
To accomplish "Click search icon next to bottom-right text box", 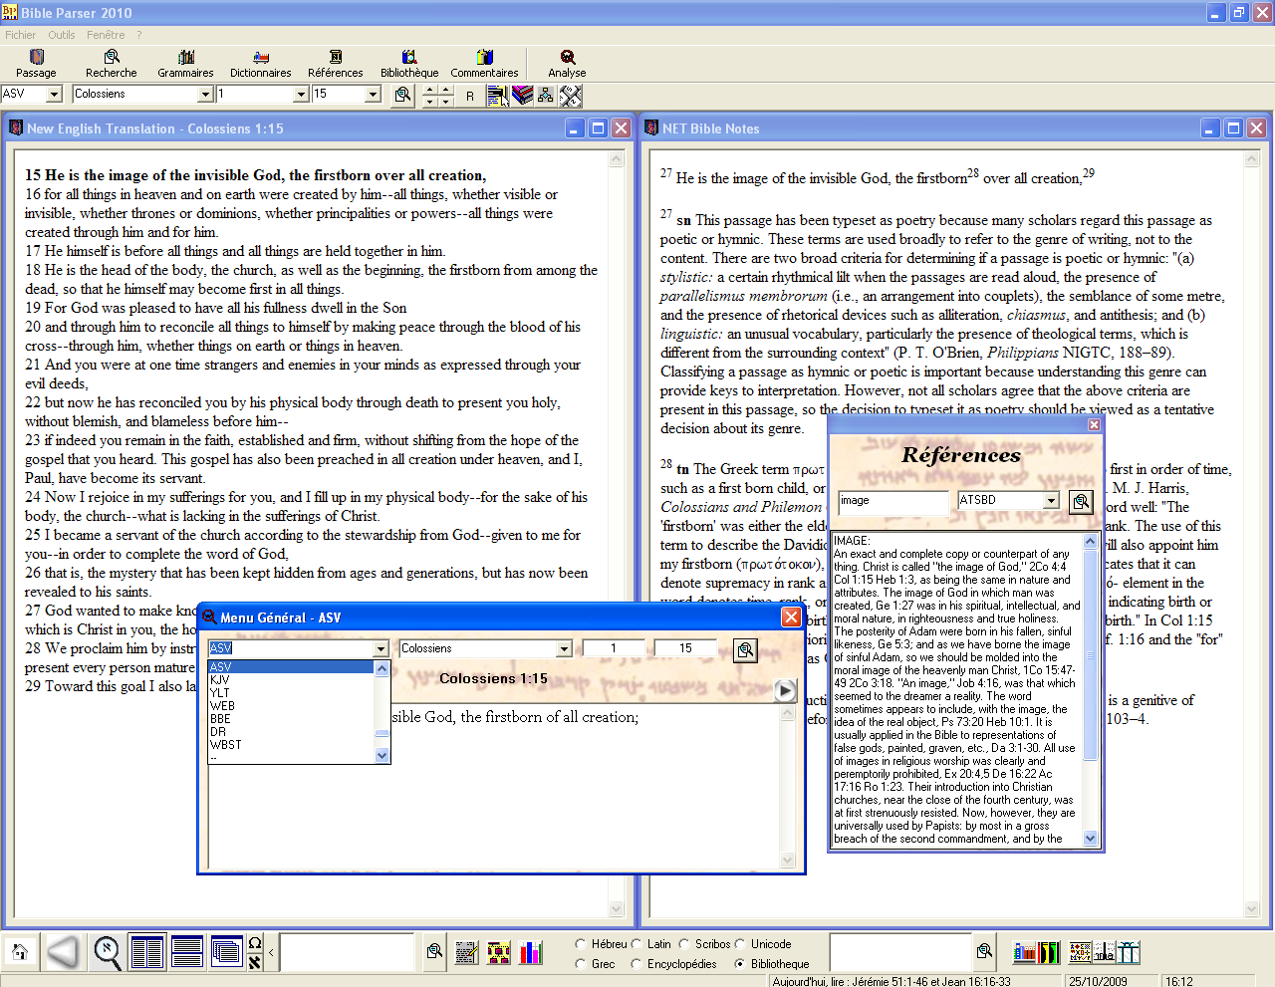I will [984, 951].
